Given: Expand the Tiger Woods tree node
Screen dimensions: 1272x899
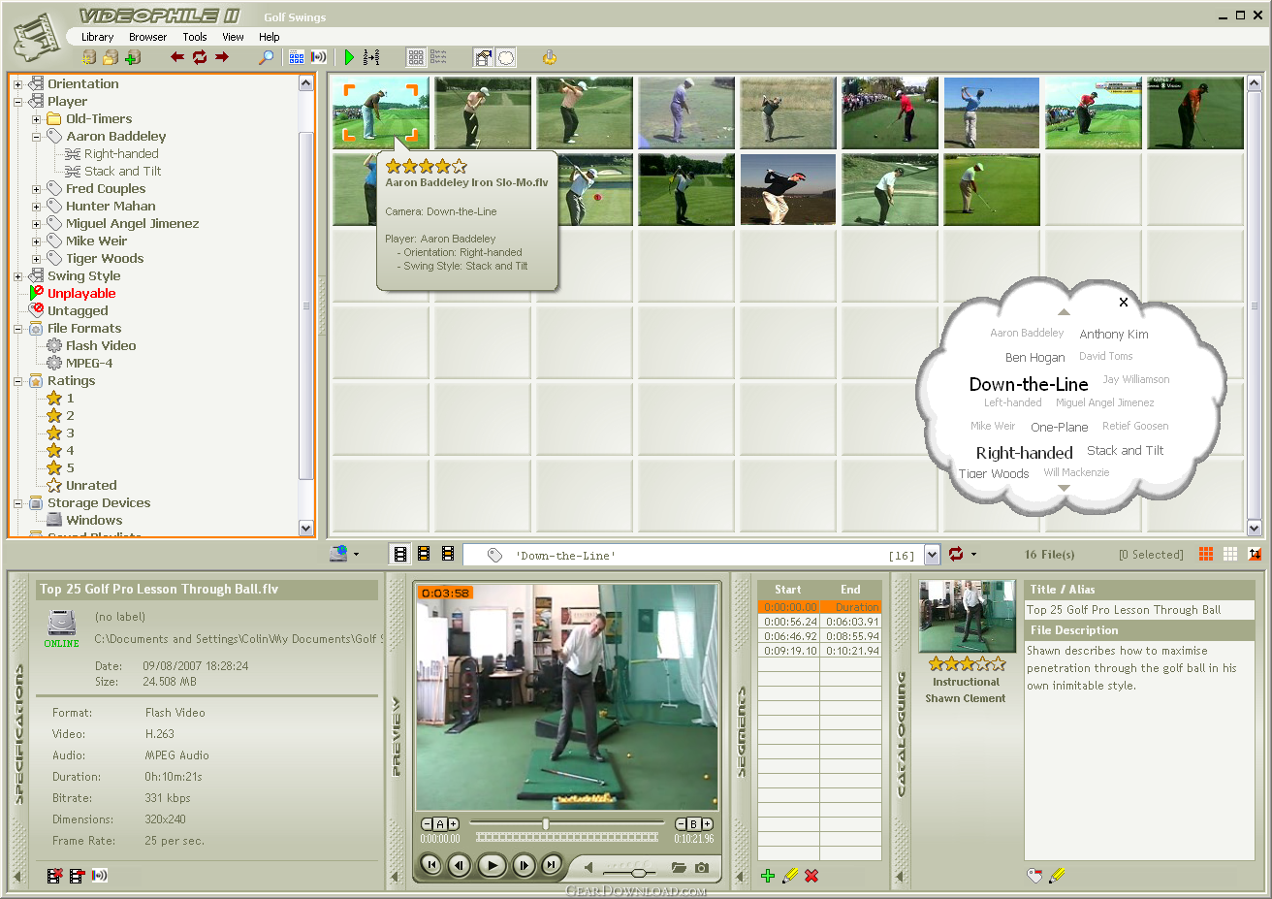Looking at the screenshot, I should click(37, 259).
